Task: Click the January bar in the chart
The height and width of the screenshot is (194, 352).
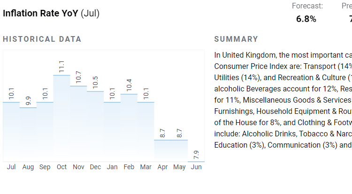Action: pos(112,131)
